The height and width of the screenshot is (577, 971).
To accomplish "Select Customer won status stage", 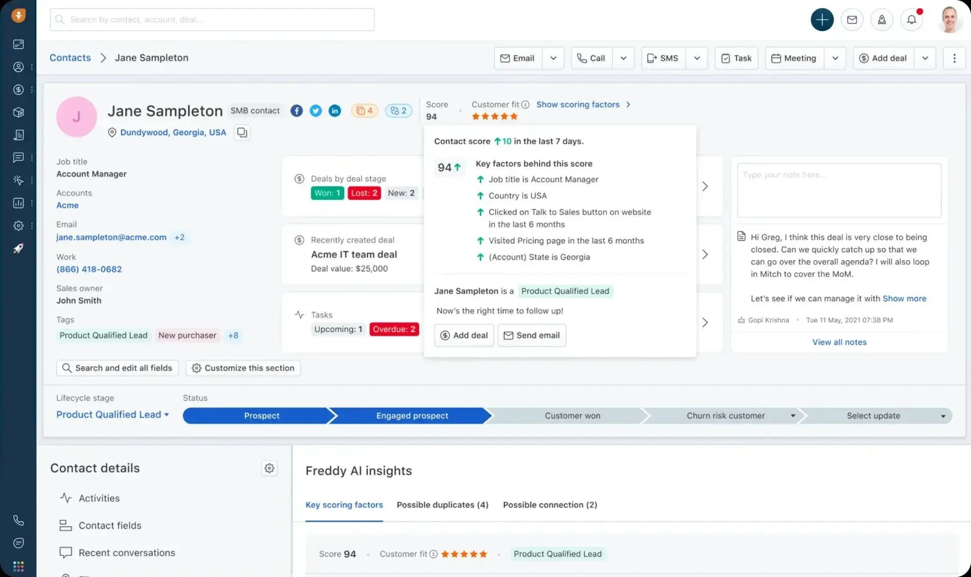I will (572, 416).
